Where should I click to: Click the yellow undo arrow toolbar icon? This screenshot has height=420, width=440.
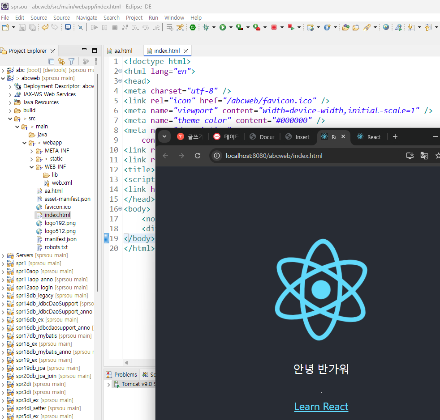[45, 27]
